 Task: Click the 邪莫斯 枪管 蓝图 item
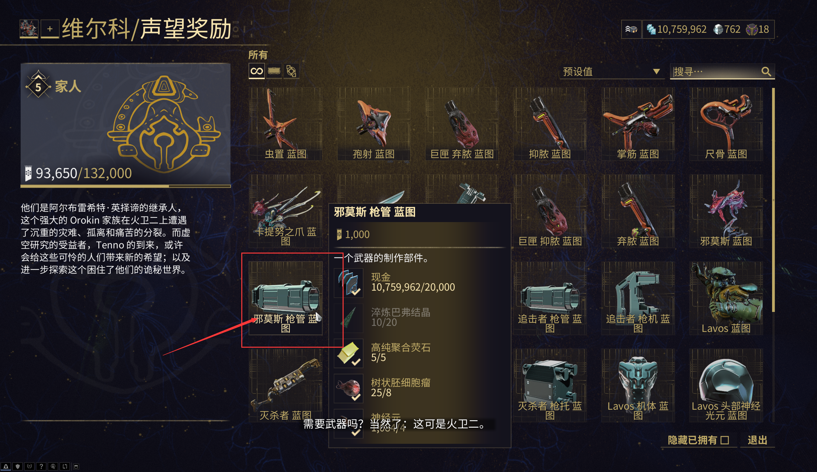(x=285, y=298)
